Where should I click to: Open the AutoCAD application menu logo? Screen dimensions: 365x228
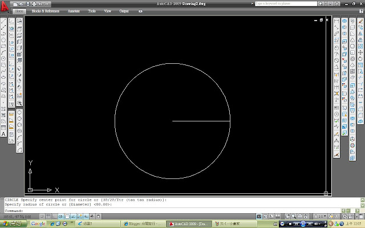(5, 7)
